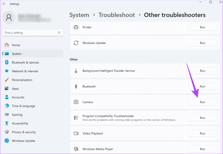The image size is (223, 154).
Task: Run Program Compatibility Troubleshooter
Action: point(202,118)
